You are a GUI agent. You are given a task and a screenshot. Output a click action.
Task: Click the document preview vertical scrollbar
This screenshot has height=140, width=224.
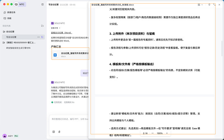[222, 48]
